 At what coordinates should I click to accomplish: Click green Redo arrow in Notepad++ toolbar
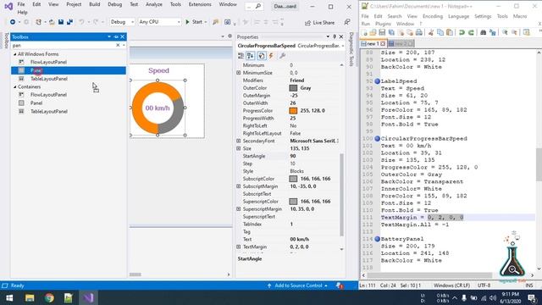click(x=471, y=32)
